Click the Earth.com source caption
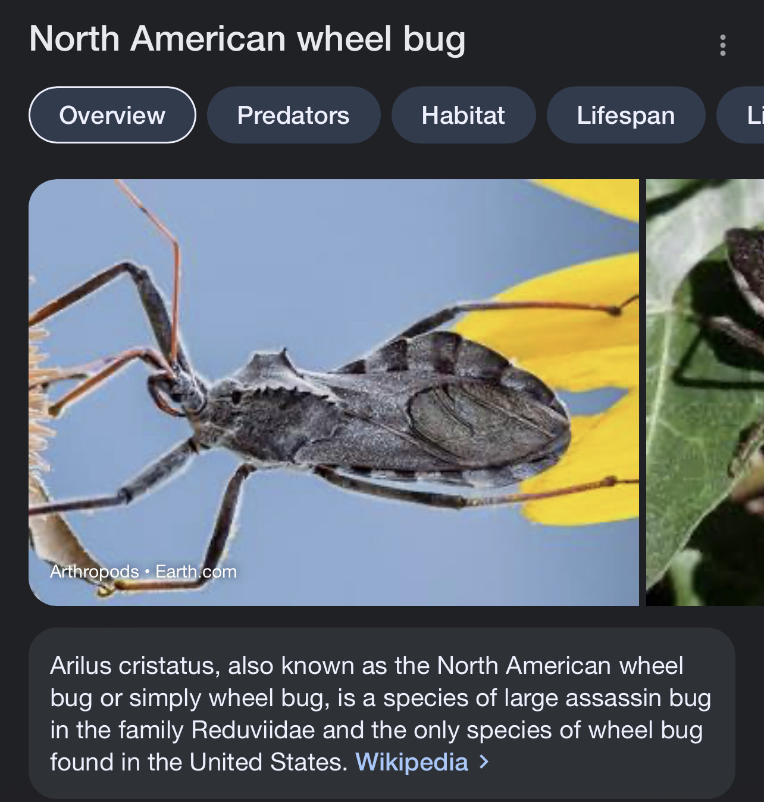The width and height of the screenshot is (764, 802). click(x=196, y=572)
